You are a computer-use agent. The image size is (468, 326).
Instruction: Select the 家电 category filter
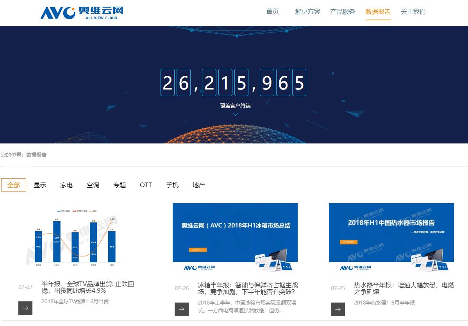point(66,185)
